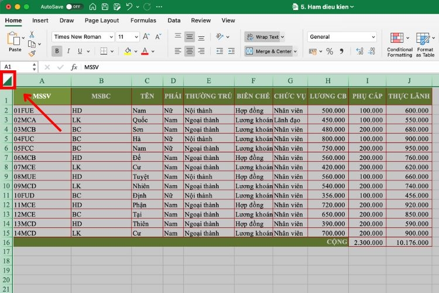This screenshot has width=439, height=293.
Task: Click the Cut scissors icon
Action: tap(32, 35)
